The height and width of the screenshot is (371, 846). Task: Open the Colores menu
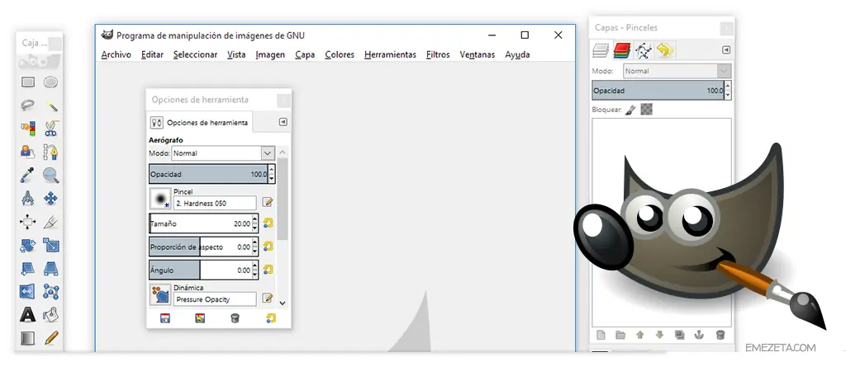340,54
